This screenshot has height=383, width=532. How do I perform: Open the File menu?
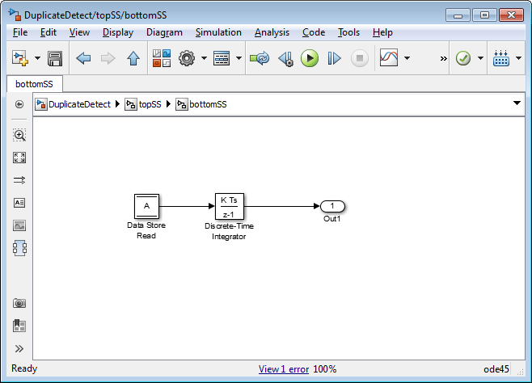point(20,32)
